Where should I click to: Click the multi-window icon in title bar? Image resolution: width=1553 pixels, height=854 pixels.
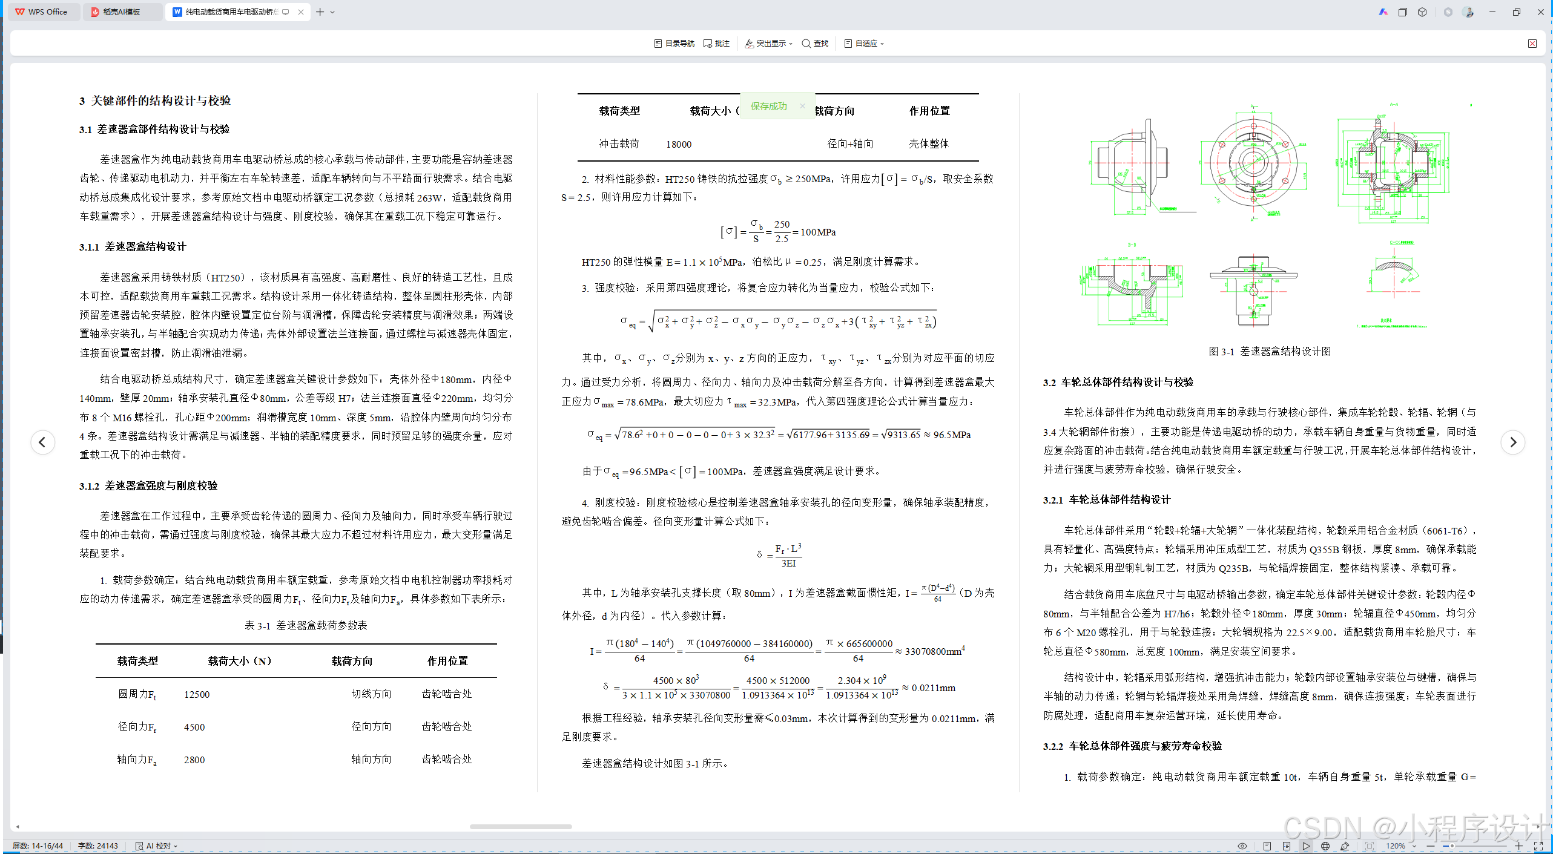coord(1403,12)
